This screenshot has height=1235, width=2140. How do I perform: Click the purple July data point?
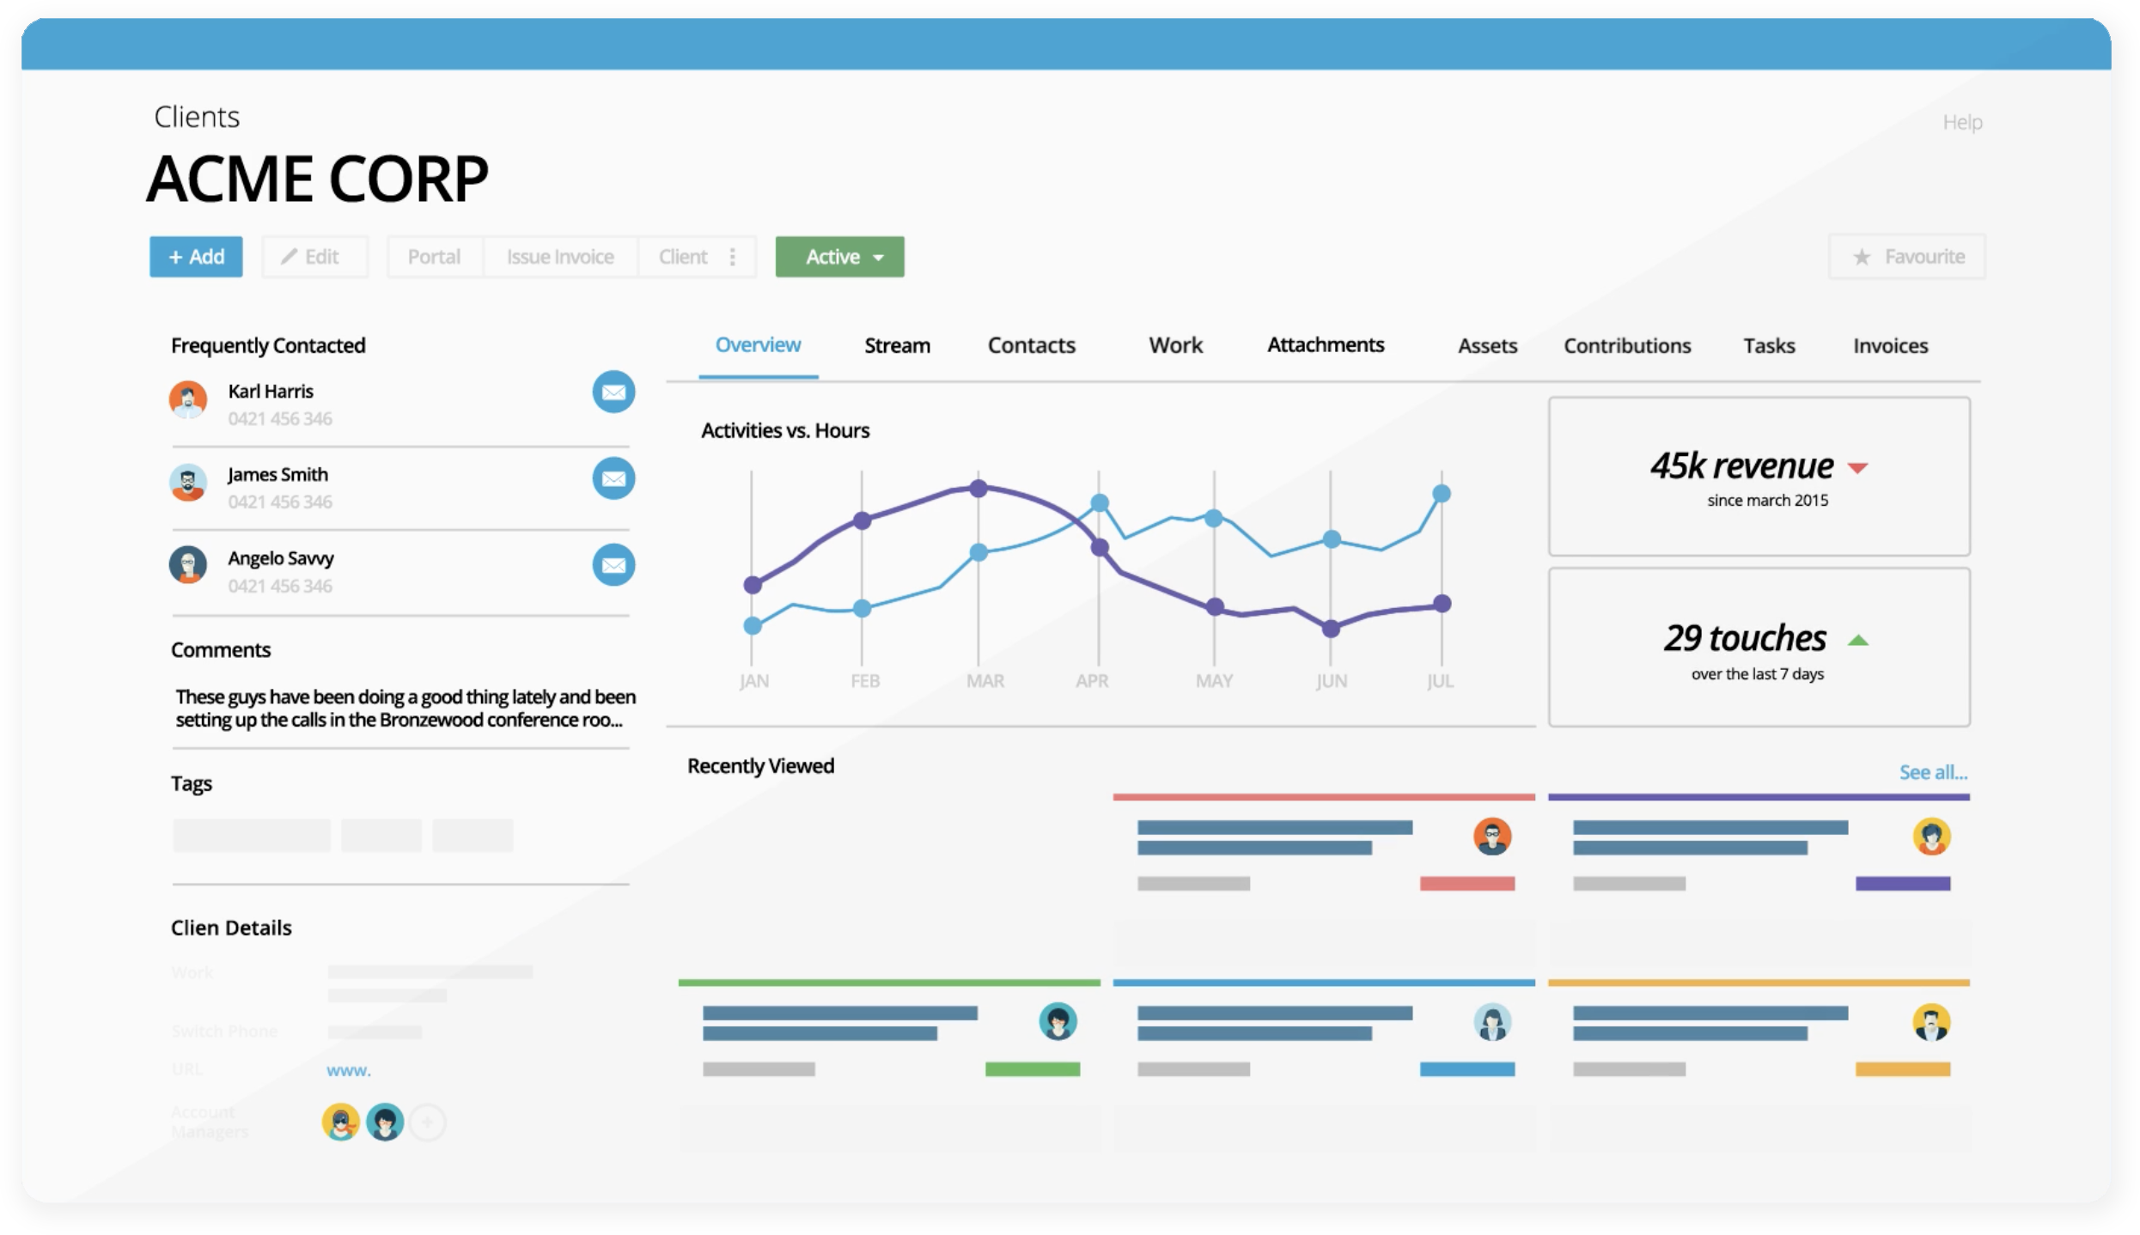pyautogui.click(x=1442, y=604)
